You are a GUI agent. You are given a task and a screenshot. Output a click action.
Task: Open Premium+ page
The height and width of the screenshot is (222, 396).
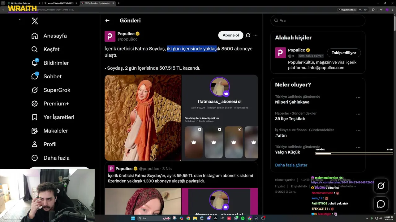click(50, 104)
